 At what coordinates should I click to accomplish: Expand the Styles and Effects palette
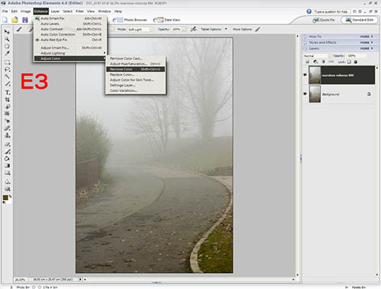[x=306, y=43]
